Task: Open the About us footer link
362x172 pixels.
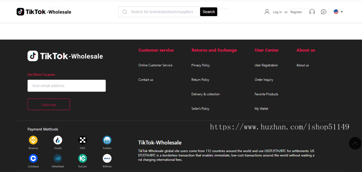Action: (x=303, y=65)
